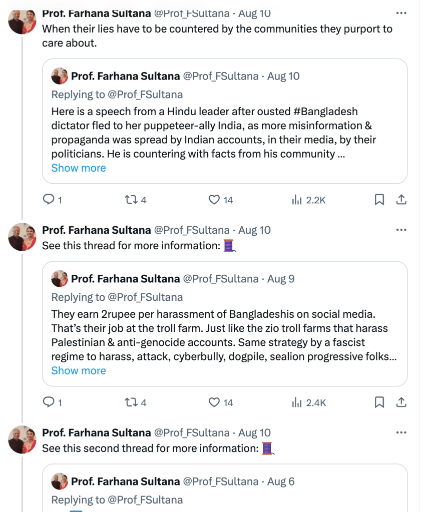
Task: Show more of the troll farm quoted tweet
Action: [79, 371]
